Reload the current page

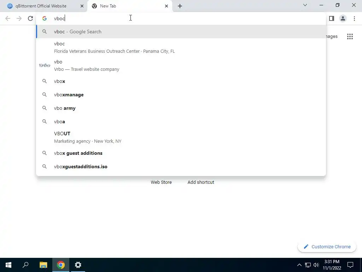click(30, 18)
